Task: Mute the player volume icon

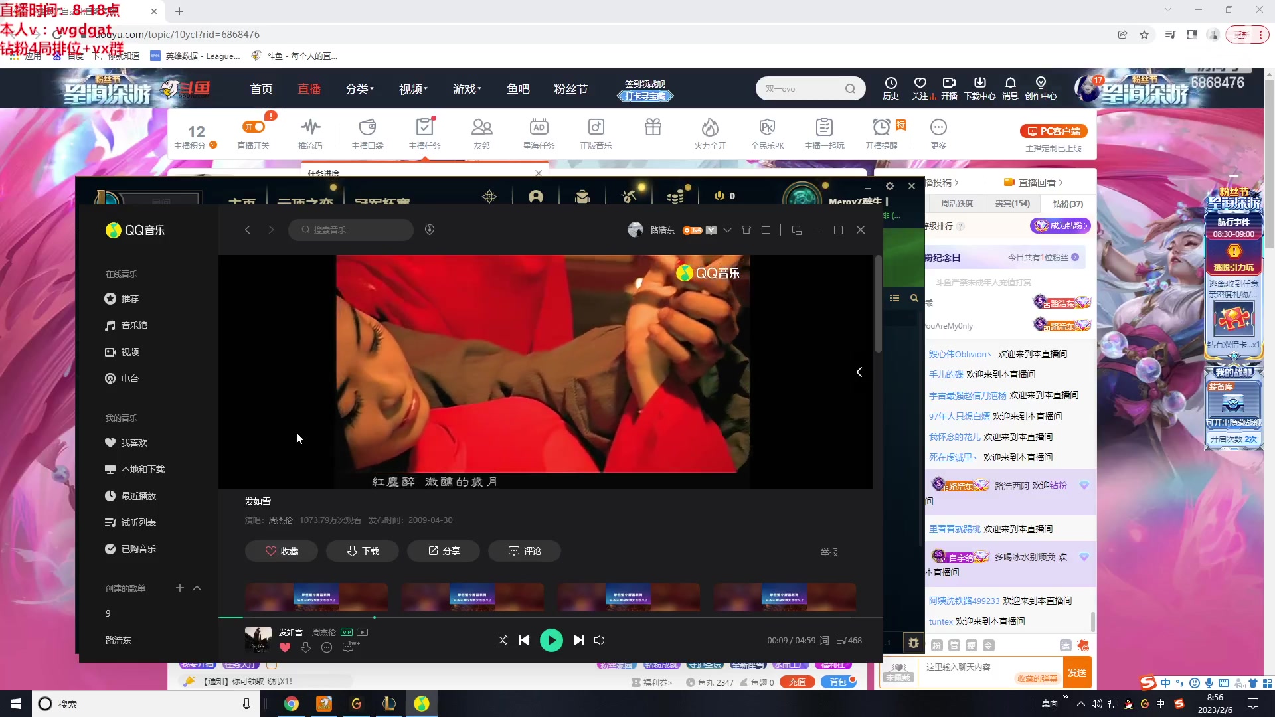Action: (599, 640)
